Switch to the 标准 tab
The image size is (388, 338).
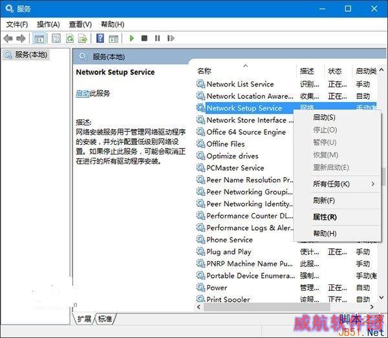(x=105, y=319)
